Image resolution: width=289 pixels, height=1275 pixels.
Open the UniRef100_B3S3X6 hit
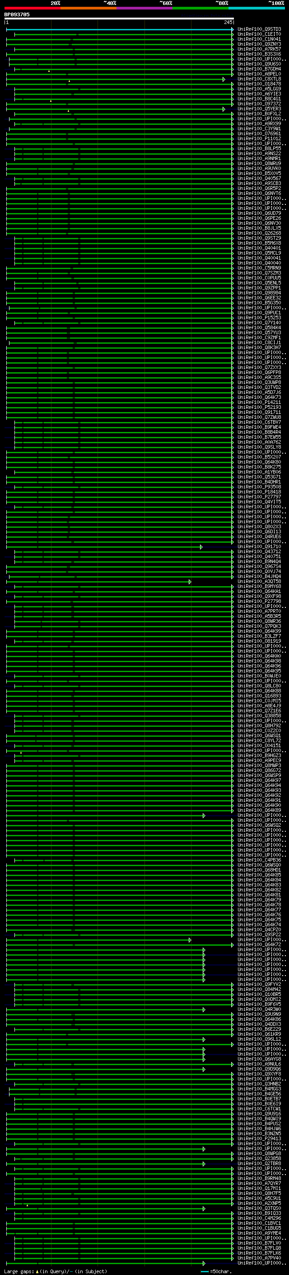point(259,54)
